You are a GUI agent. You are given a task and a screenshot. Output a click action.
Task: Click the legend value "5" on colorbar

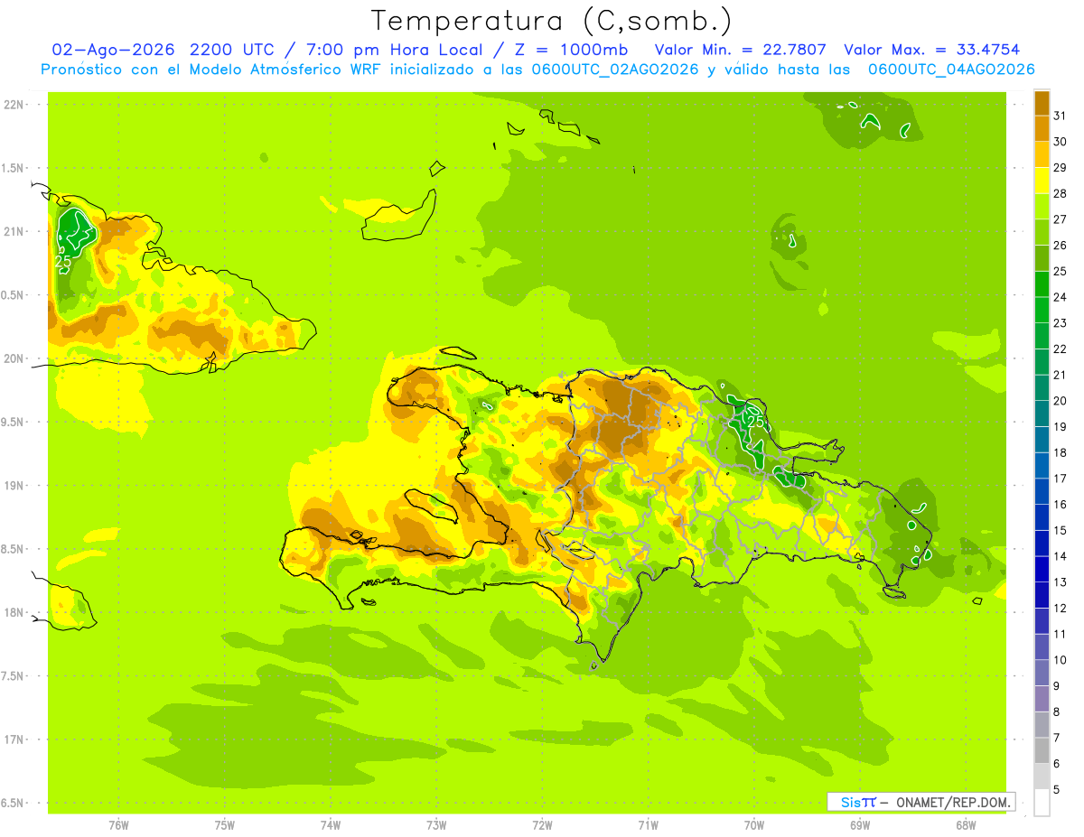pyautogui.click(x=1057, y=790)
